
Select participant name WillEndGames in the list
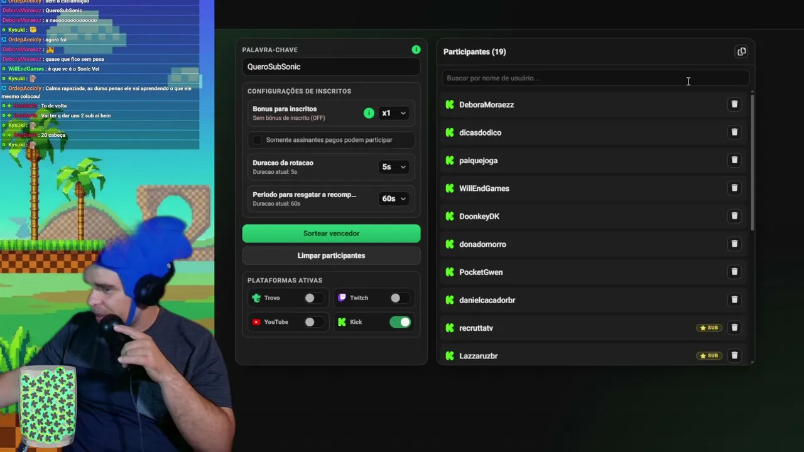point(484,188)
